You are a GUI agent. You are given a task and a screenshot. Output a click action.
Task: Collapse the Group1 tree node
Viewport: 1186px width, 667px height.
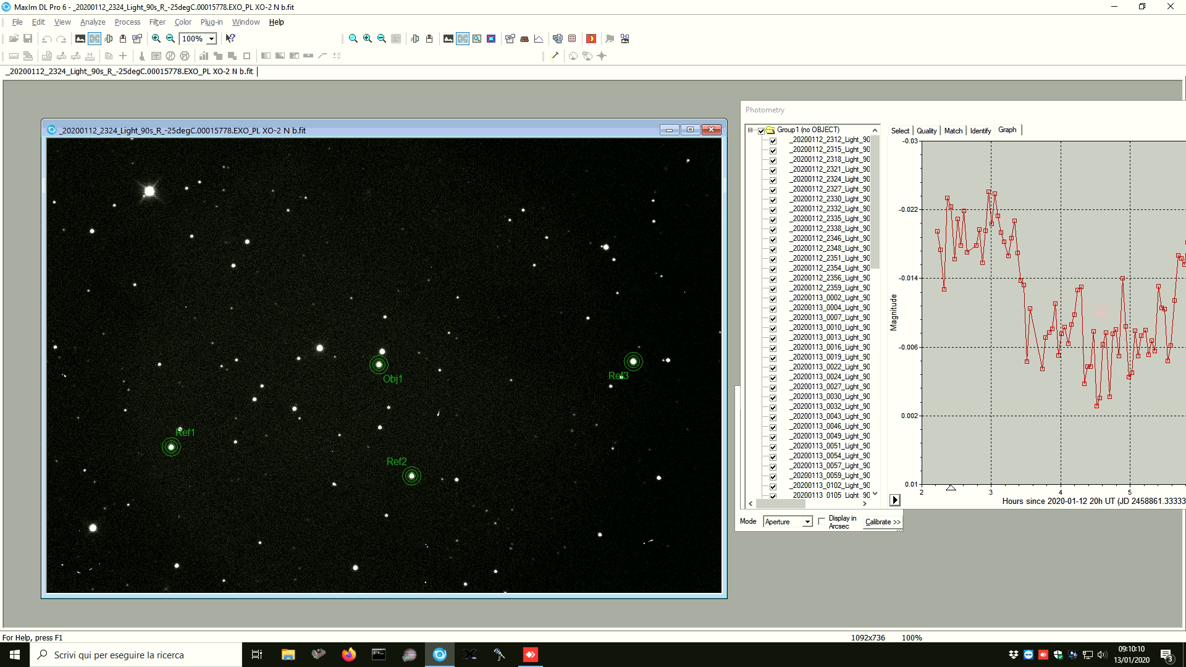click(x=751, y=130)
